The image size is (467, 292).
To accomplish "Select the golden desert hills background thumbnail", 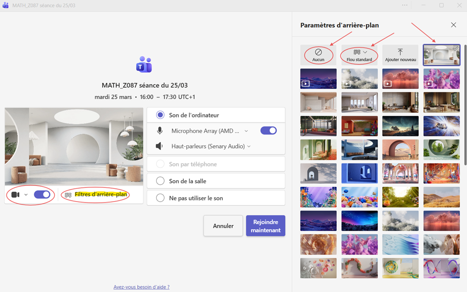I will 441,197.
